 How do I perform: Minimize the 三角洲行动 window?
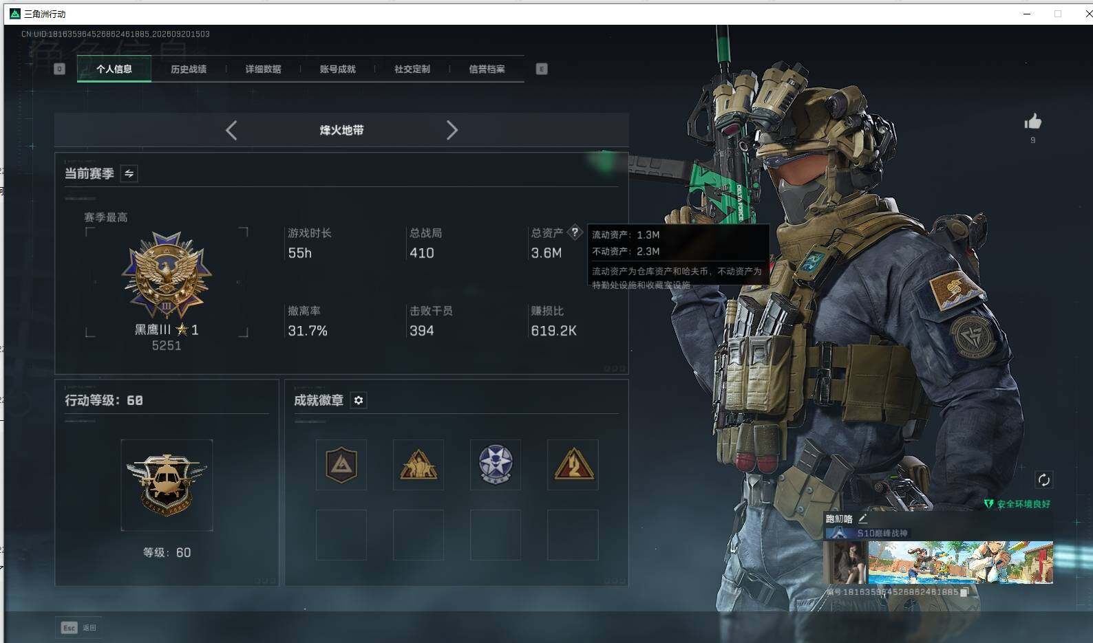click(1027, 14)
